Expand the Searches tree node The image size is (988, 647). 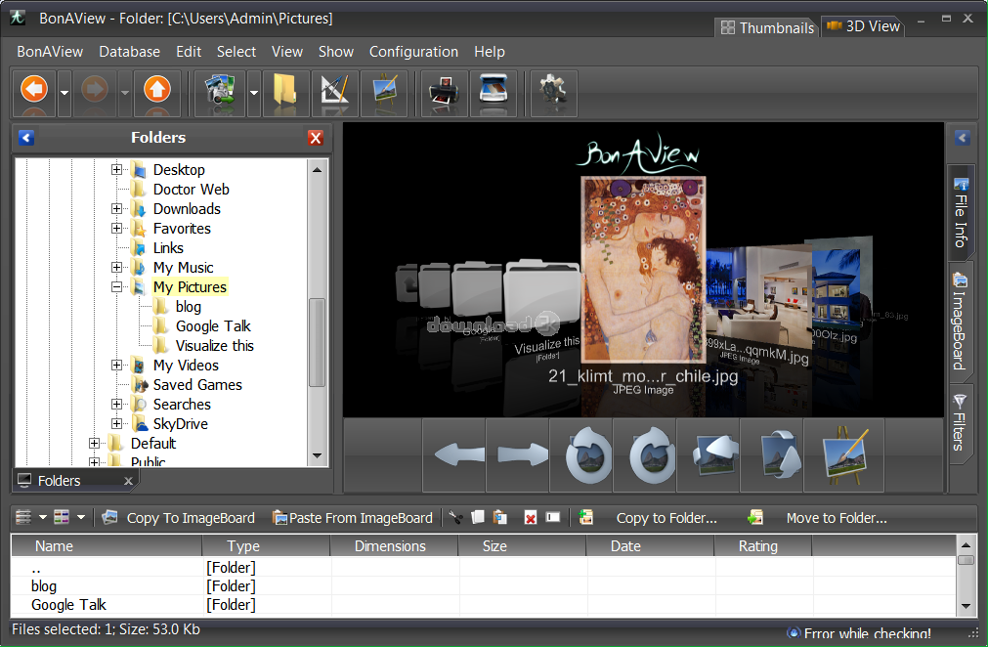pos(116,404)
